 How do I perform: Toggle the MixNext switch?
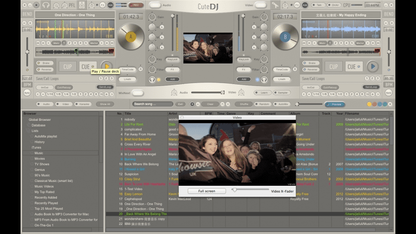137,93
